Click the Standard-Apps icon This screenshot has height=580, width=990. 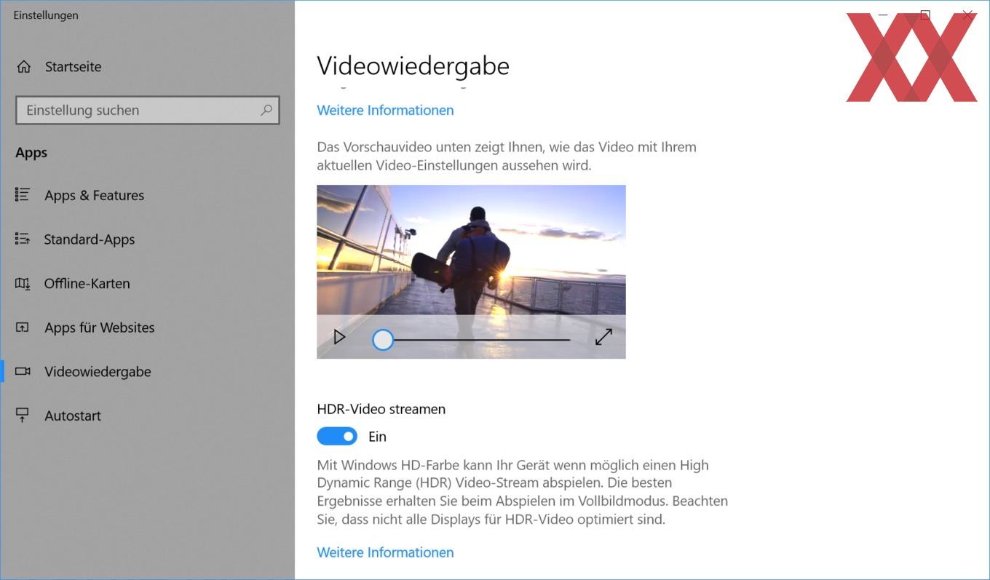click(23, 239)
